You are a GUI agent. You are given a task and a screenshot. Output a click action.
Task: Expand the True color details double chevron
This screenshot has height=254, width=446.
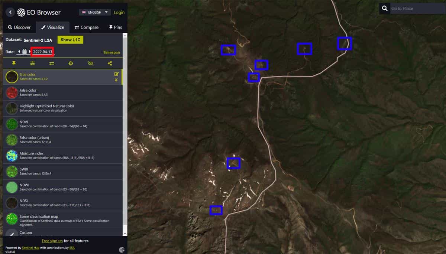116,80
